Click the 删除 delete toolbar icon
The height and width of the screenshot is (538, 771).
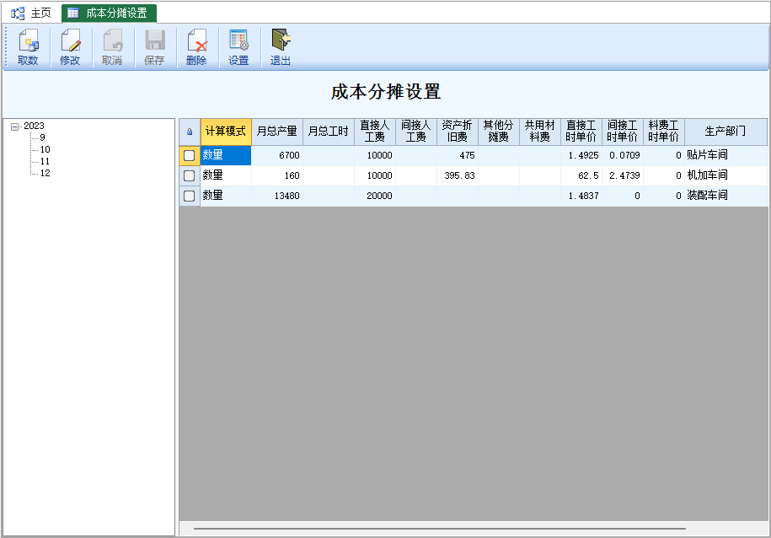pos(196,41)
